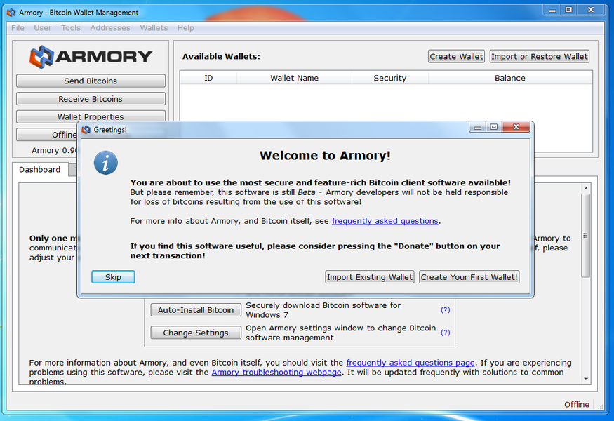Open the File menu
Viewport: 614px width, 421px height.
point(18,28)
